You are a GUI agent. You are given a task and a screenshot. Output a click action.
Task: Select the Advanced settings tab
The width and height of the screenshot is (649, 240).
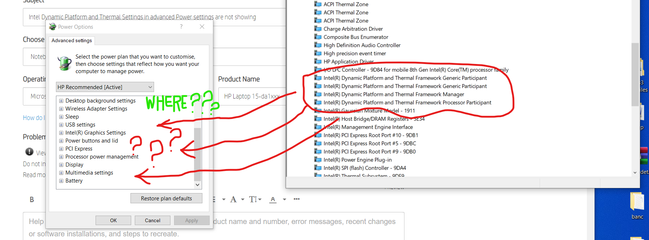(x=72, y=40)
